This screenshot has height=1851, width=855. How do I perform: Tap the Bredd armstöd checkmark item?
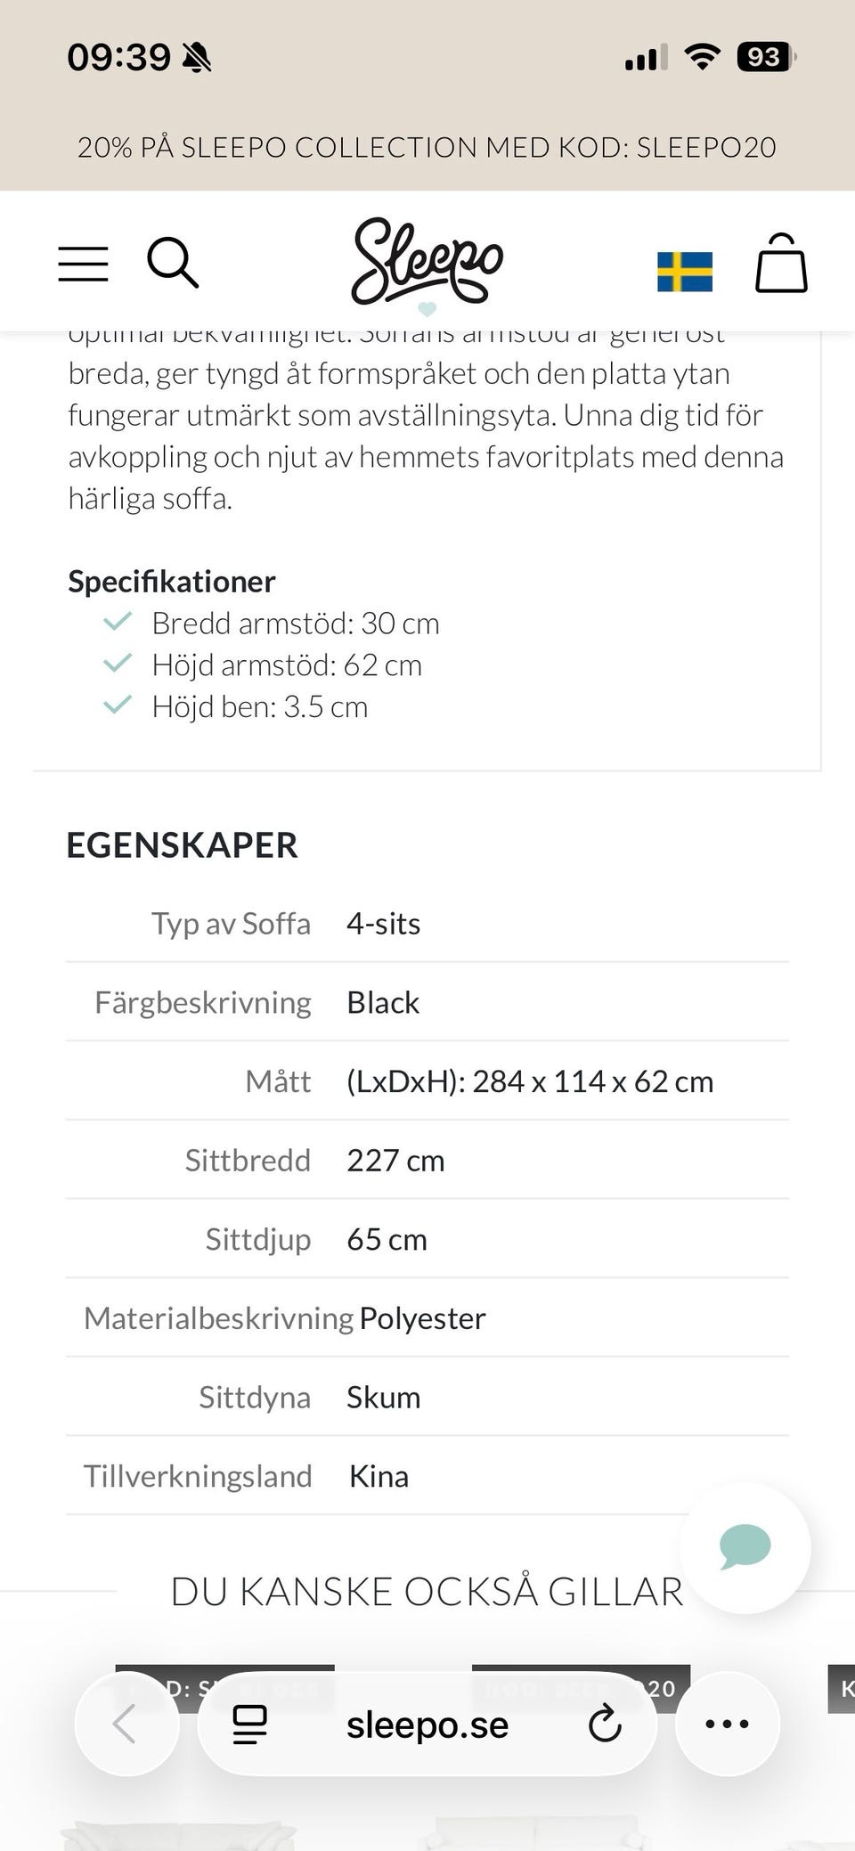pos(296,624)
